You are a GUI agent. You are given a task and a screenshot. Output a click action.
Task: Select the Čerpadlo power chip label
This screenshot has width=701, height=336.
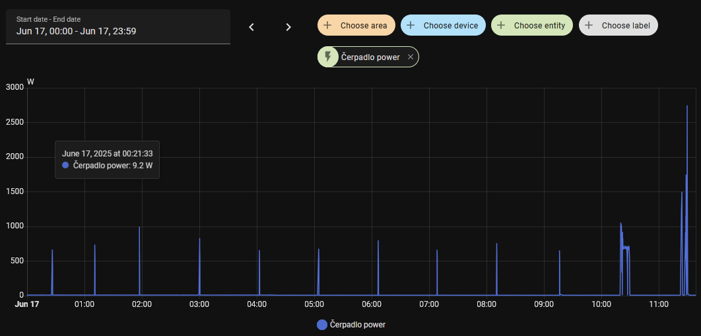point(370,57)
